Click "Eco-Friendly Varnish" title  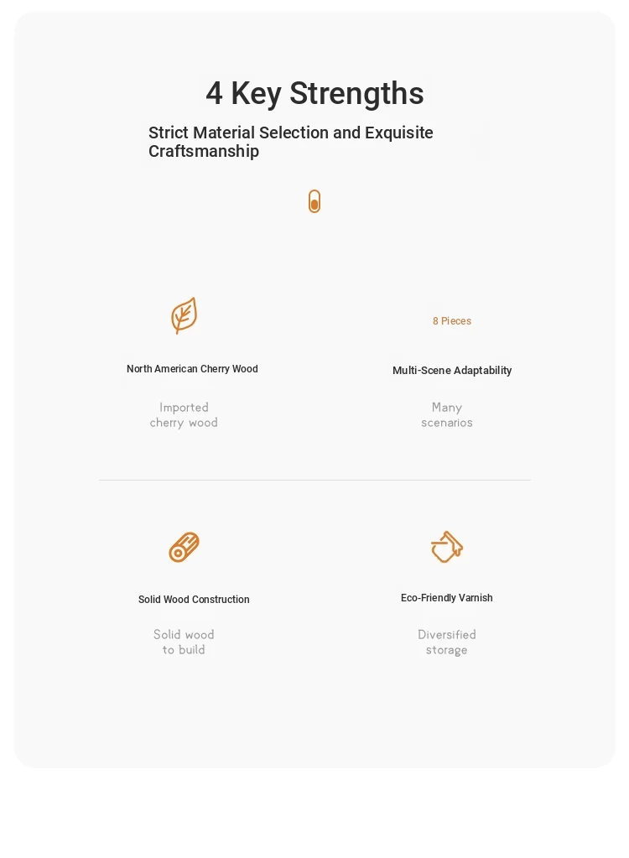click(446, 597)
